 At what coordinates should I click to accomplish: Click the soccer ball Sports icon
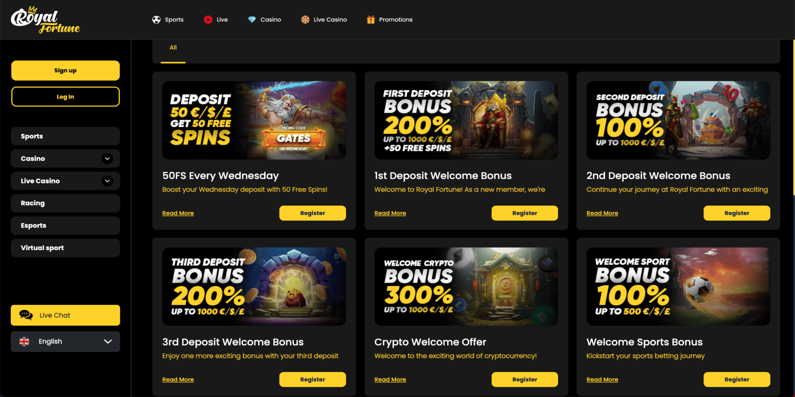pos(157,20)
